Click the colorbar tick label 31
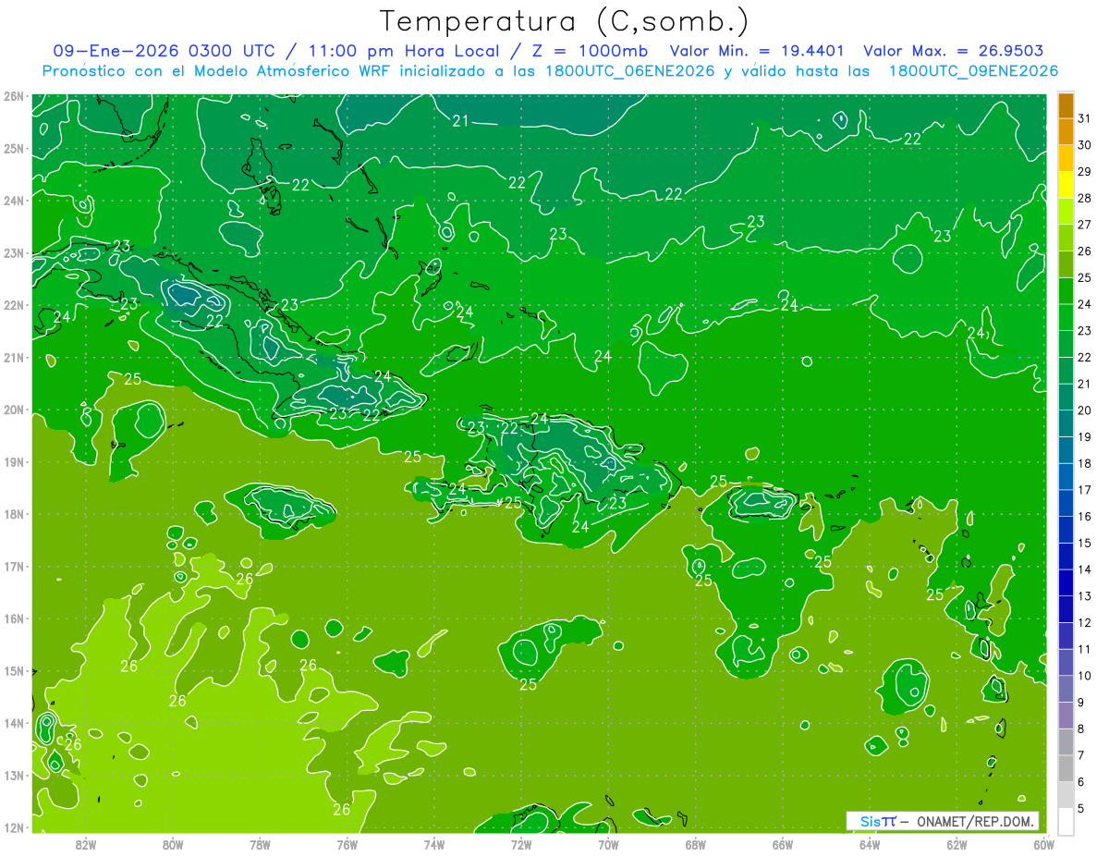1109x857 pixels. 1085,118
